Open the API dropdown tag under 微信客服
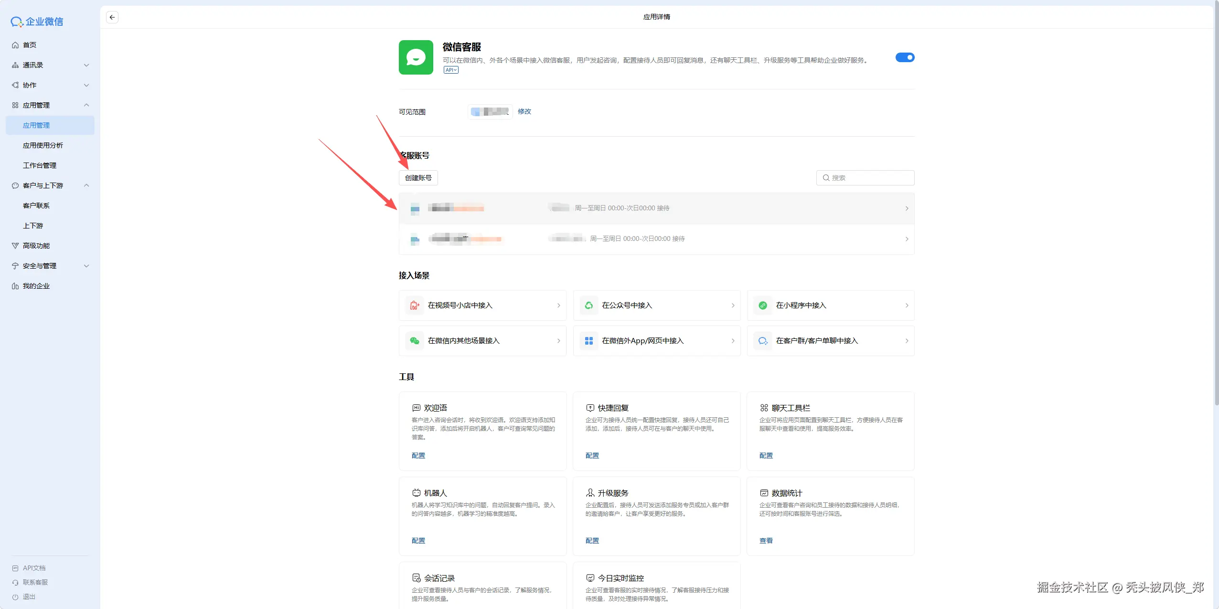 [x=451, y=70]
